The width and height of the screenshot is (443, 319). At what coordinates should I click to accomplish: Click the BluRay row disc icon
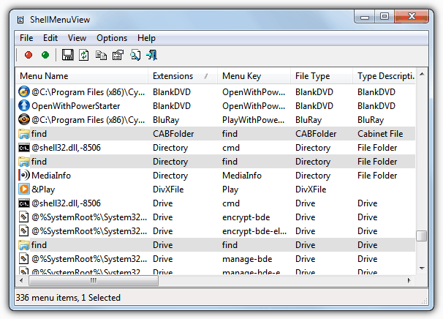click(x=24, y=119)
